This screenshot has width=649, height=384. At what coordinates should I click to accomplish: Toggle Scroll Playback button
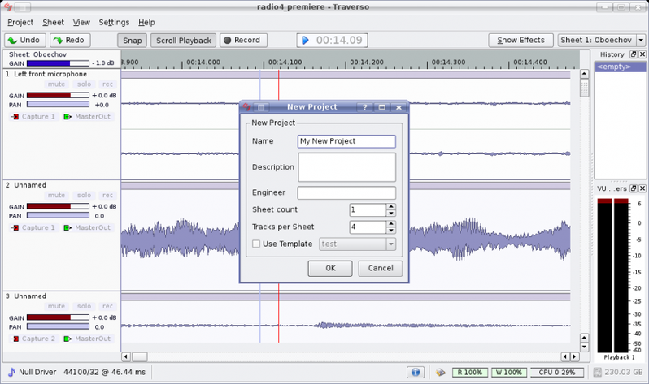tap(184, 40)
